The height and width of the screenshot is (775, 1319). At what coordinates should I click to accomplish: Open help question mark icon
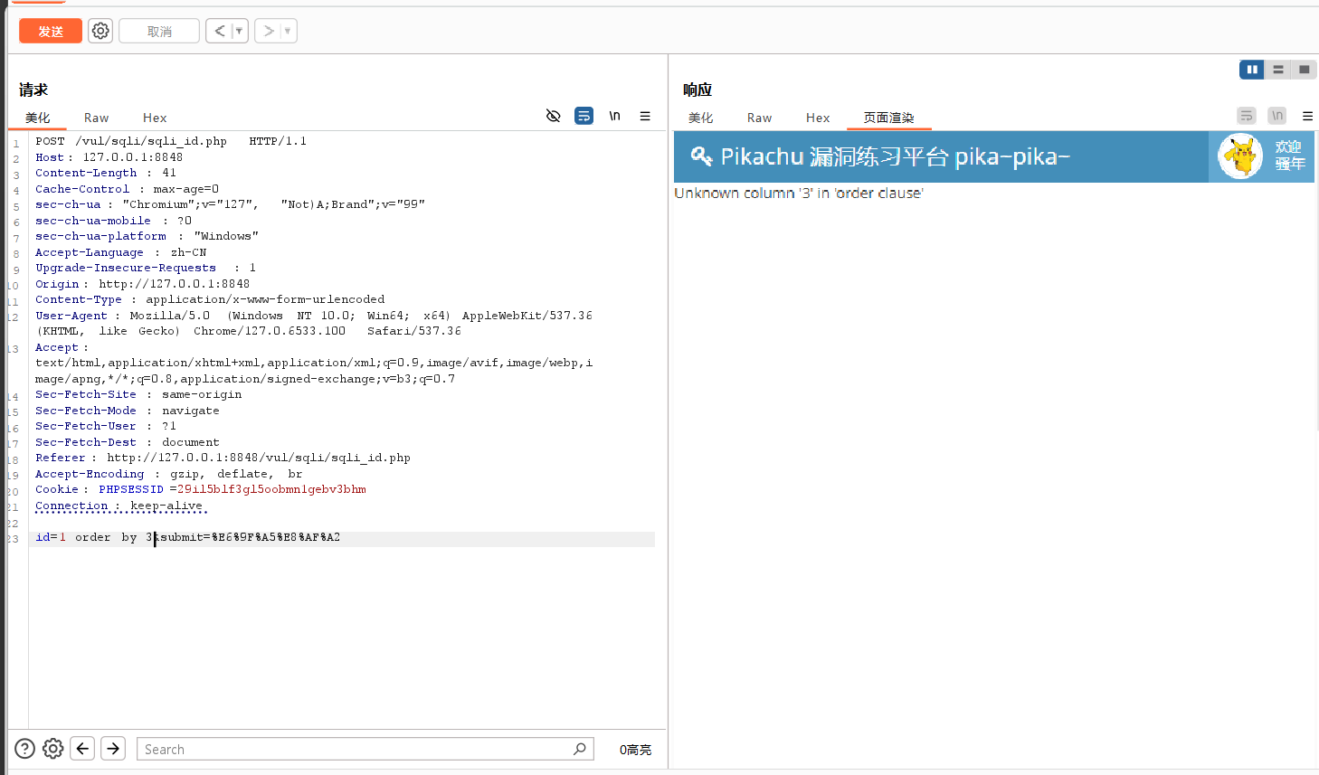click(25, 749)
